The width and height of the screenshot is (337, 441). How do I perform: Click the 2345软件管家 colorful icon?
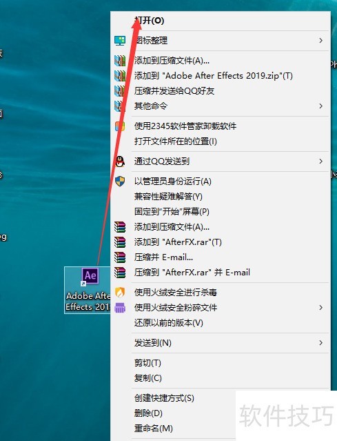click(x=120, y=126)
